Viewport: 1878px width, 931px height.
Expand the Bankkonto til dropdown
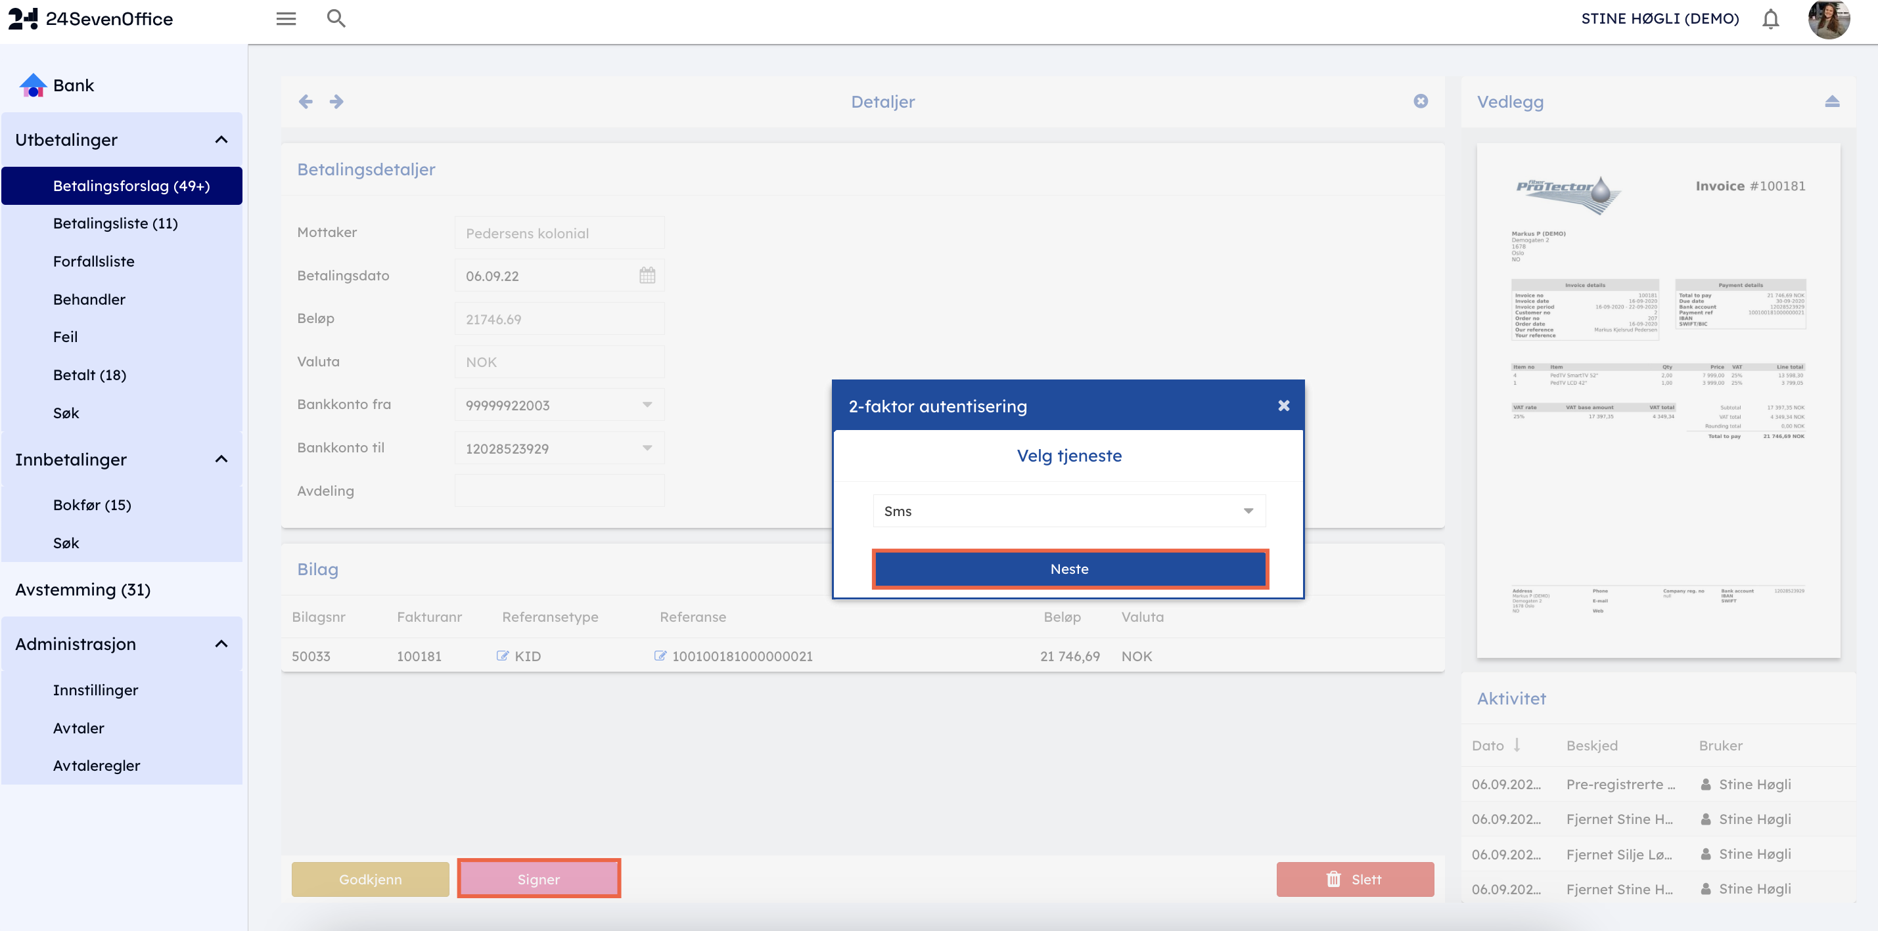[x=647, y=448]
